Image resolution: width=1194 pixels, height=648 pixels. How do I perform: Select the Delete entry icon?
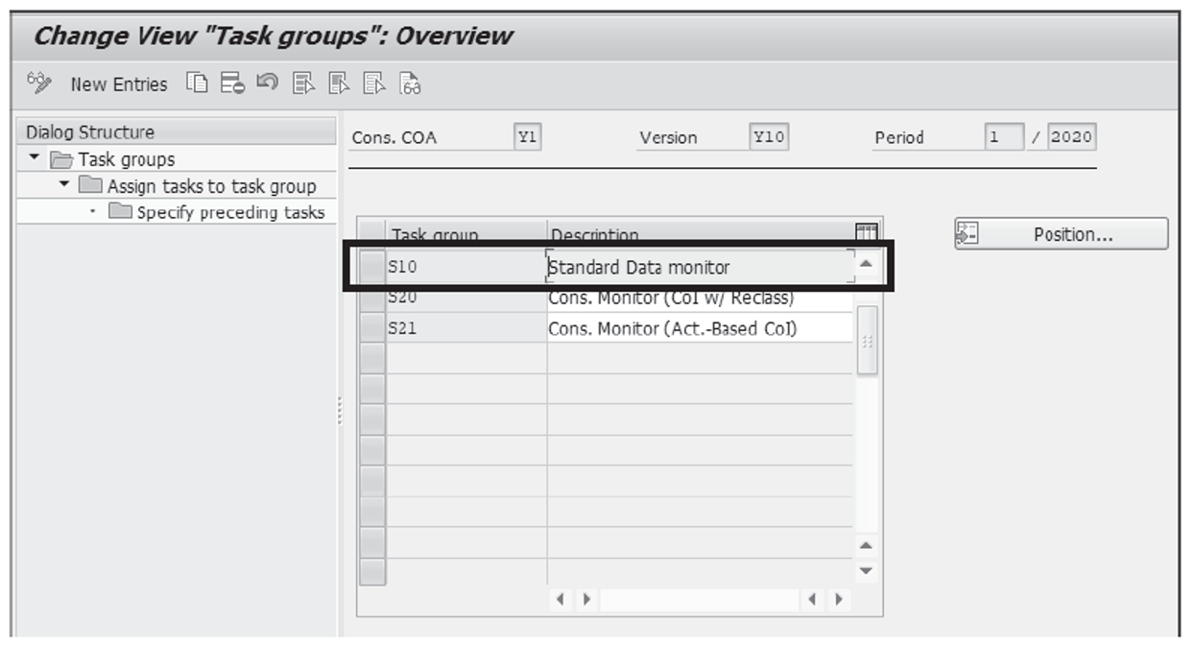[232, 84]
